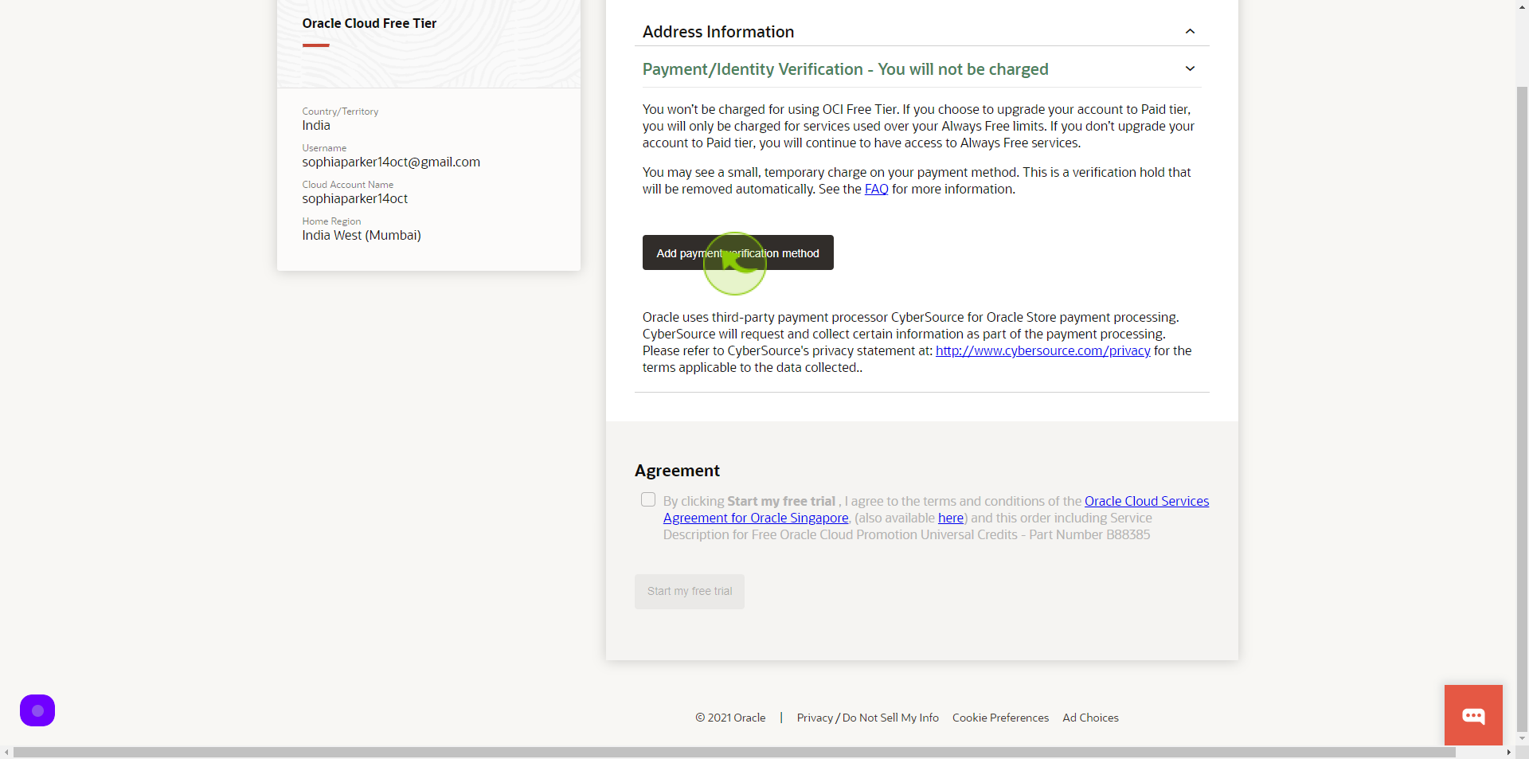Select the Payment/Identity Verification heading text
Viewport: 1529px width, 759px height.
click(x=845, y=69)
